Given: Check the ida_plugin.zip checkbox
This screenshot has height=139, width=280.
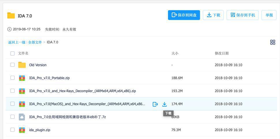Looking at the screenshot, I should click(12, 130).
